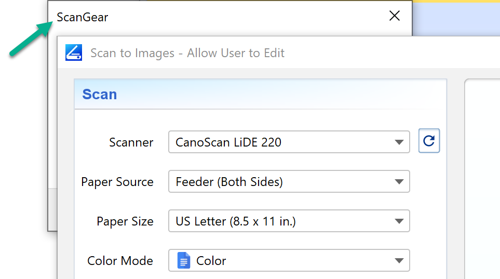
Task: Expand the Scanner dropdown arrow
Action: tap(399, 142)
